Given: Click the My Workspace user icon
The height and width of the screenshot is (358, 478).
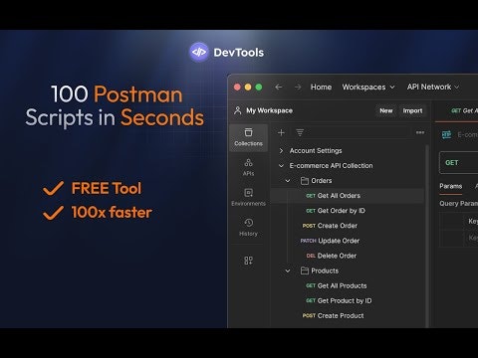Looking at the screenshot, I should [238, 110].
